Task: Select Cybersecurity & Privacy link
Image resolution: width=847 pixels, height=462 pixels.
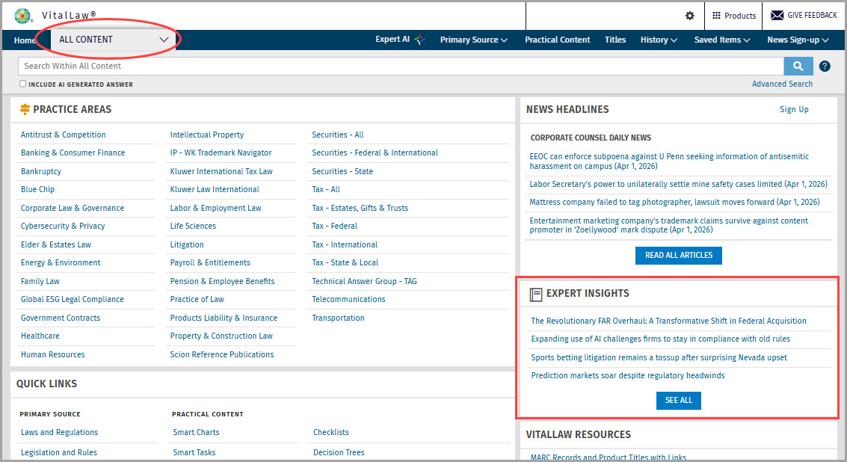Action: (x=63, y=226)
